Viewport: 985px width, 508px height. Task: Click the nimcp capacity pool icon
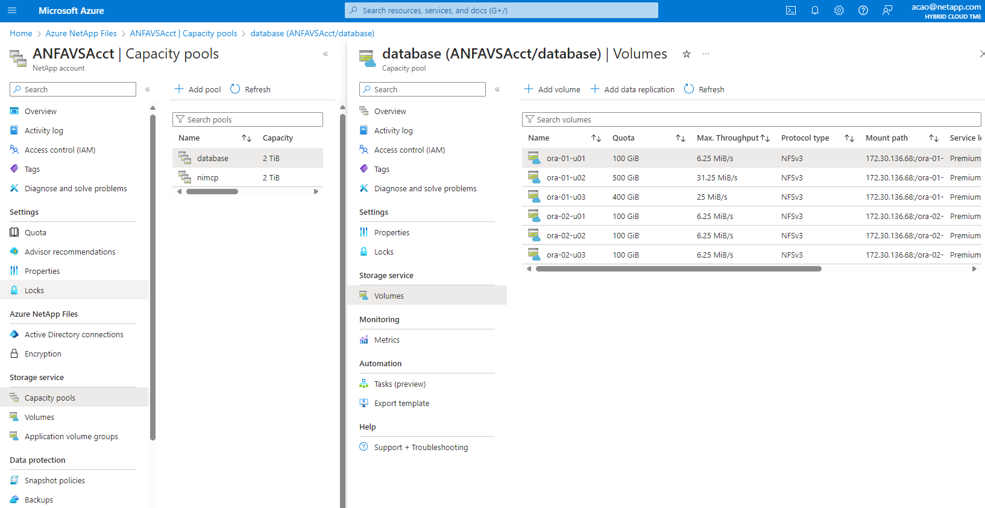click(185, 177)
